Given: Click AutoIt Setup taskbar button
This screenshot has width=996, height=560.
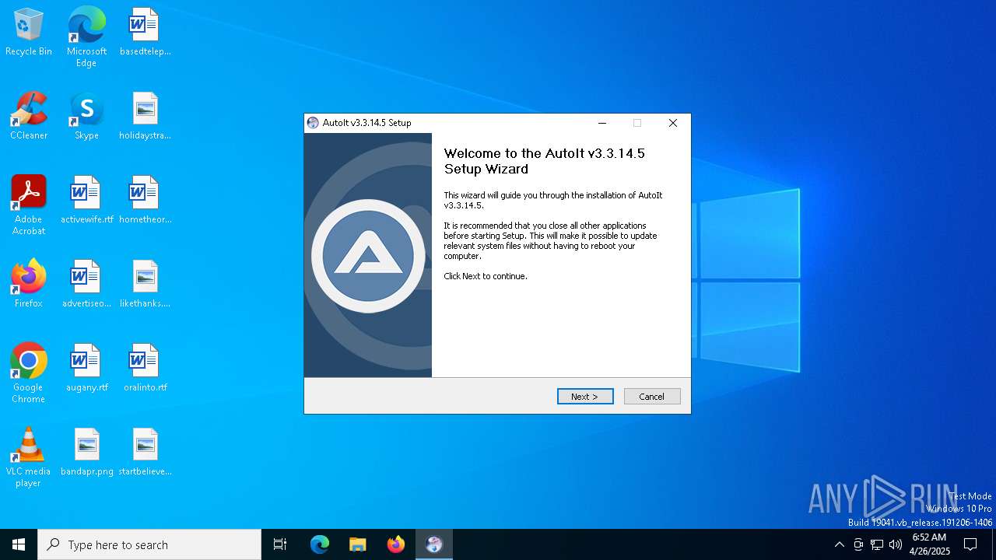Looking at the screenshot, I should point(434,544).
